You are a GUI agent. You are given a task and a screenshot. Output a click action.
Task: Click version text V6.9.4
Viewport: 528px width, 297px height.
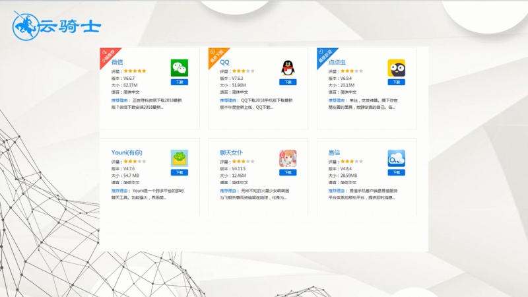click(346, 78)
